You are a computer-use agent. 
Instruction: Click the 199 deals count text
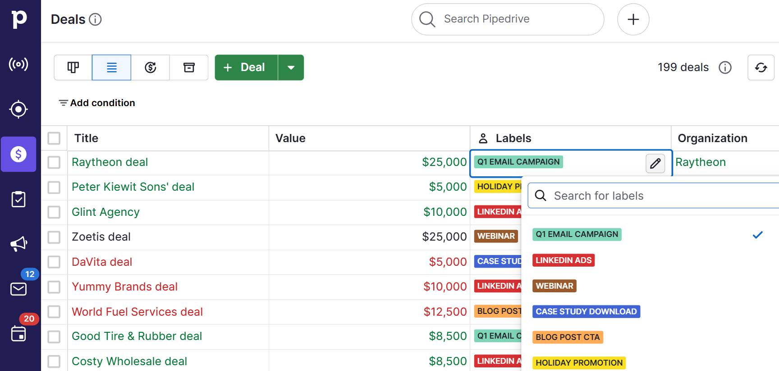point(683,67)
